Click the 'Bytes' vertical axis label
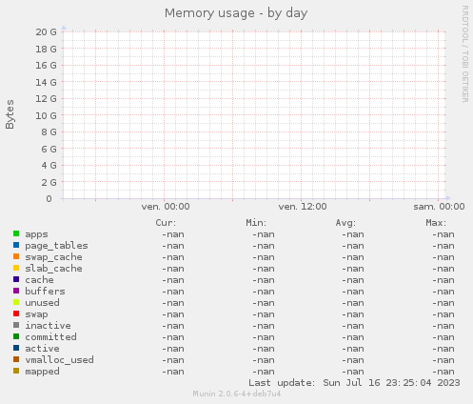This screenshot has width=473, height=404. click(x=10, y=114)
